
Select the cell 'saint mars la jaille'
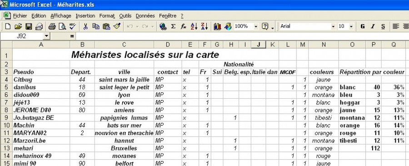click(124, 80)
